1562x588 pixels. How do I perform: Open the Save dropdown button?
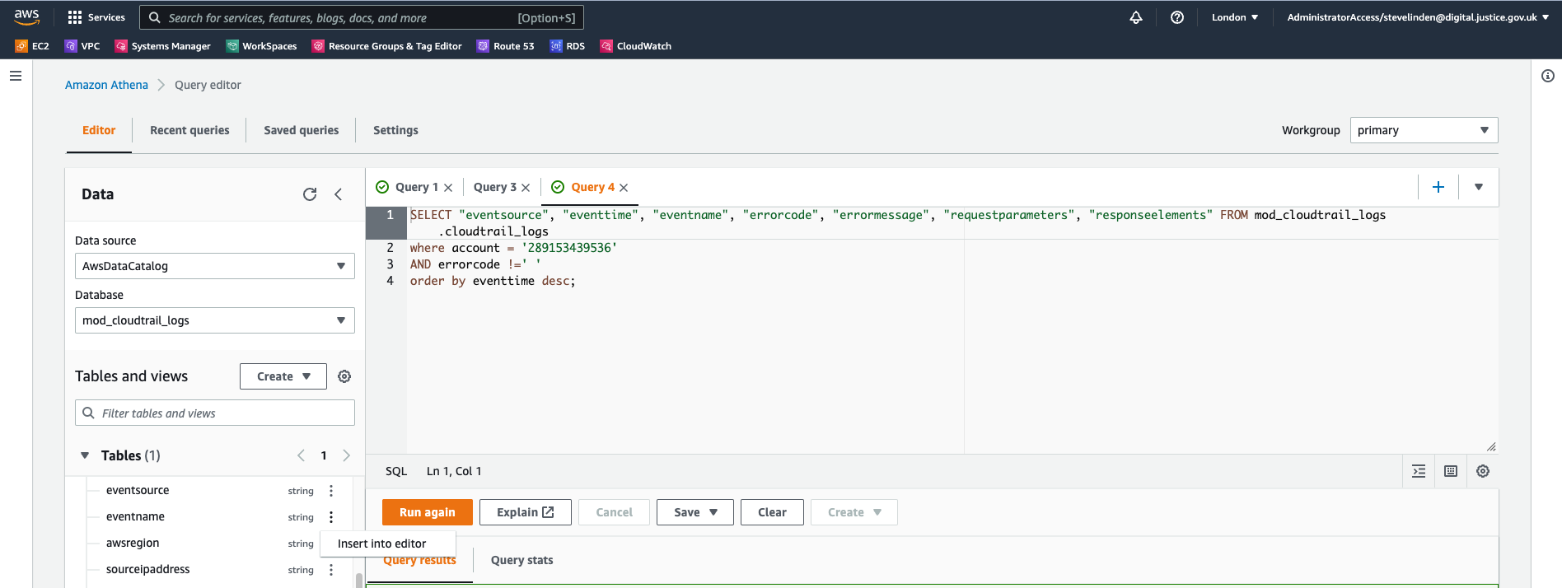[x=695, y=512]
